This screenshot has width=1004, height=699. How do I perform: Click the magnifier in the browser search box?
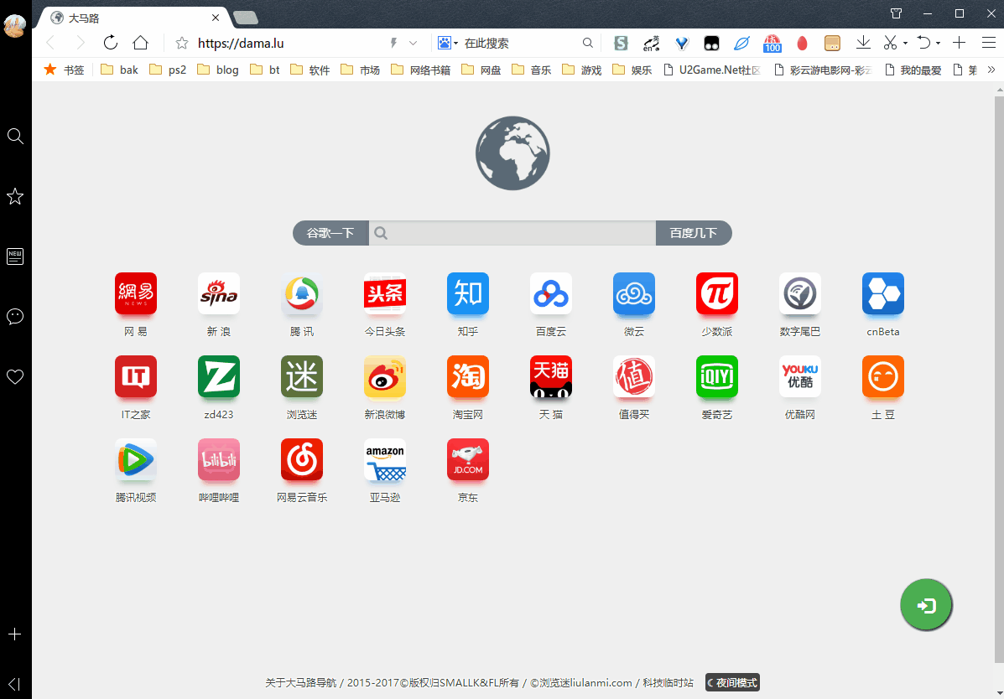pyautogui.click(x=587, y=43)
